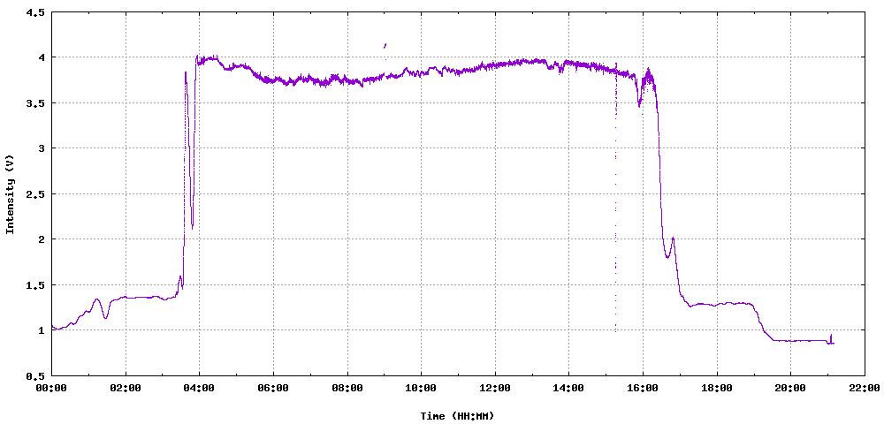Image resolution: width=884 pixels, height=424 pixels.
Task: Select the 02:00 x-axis tick label
Action: point(126,388)
